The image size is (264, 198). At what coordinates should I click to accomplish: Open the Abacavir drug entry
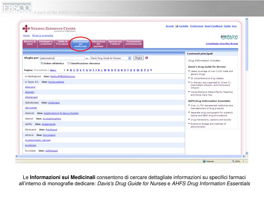(x=30, y=87)
